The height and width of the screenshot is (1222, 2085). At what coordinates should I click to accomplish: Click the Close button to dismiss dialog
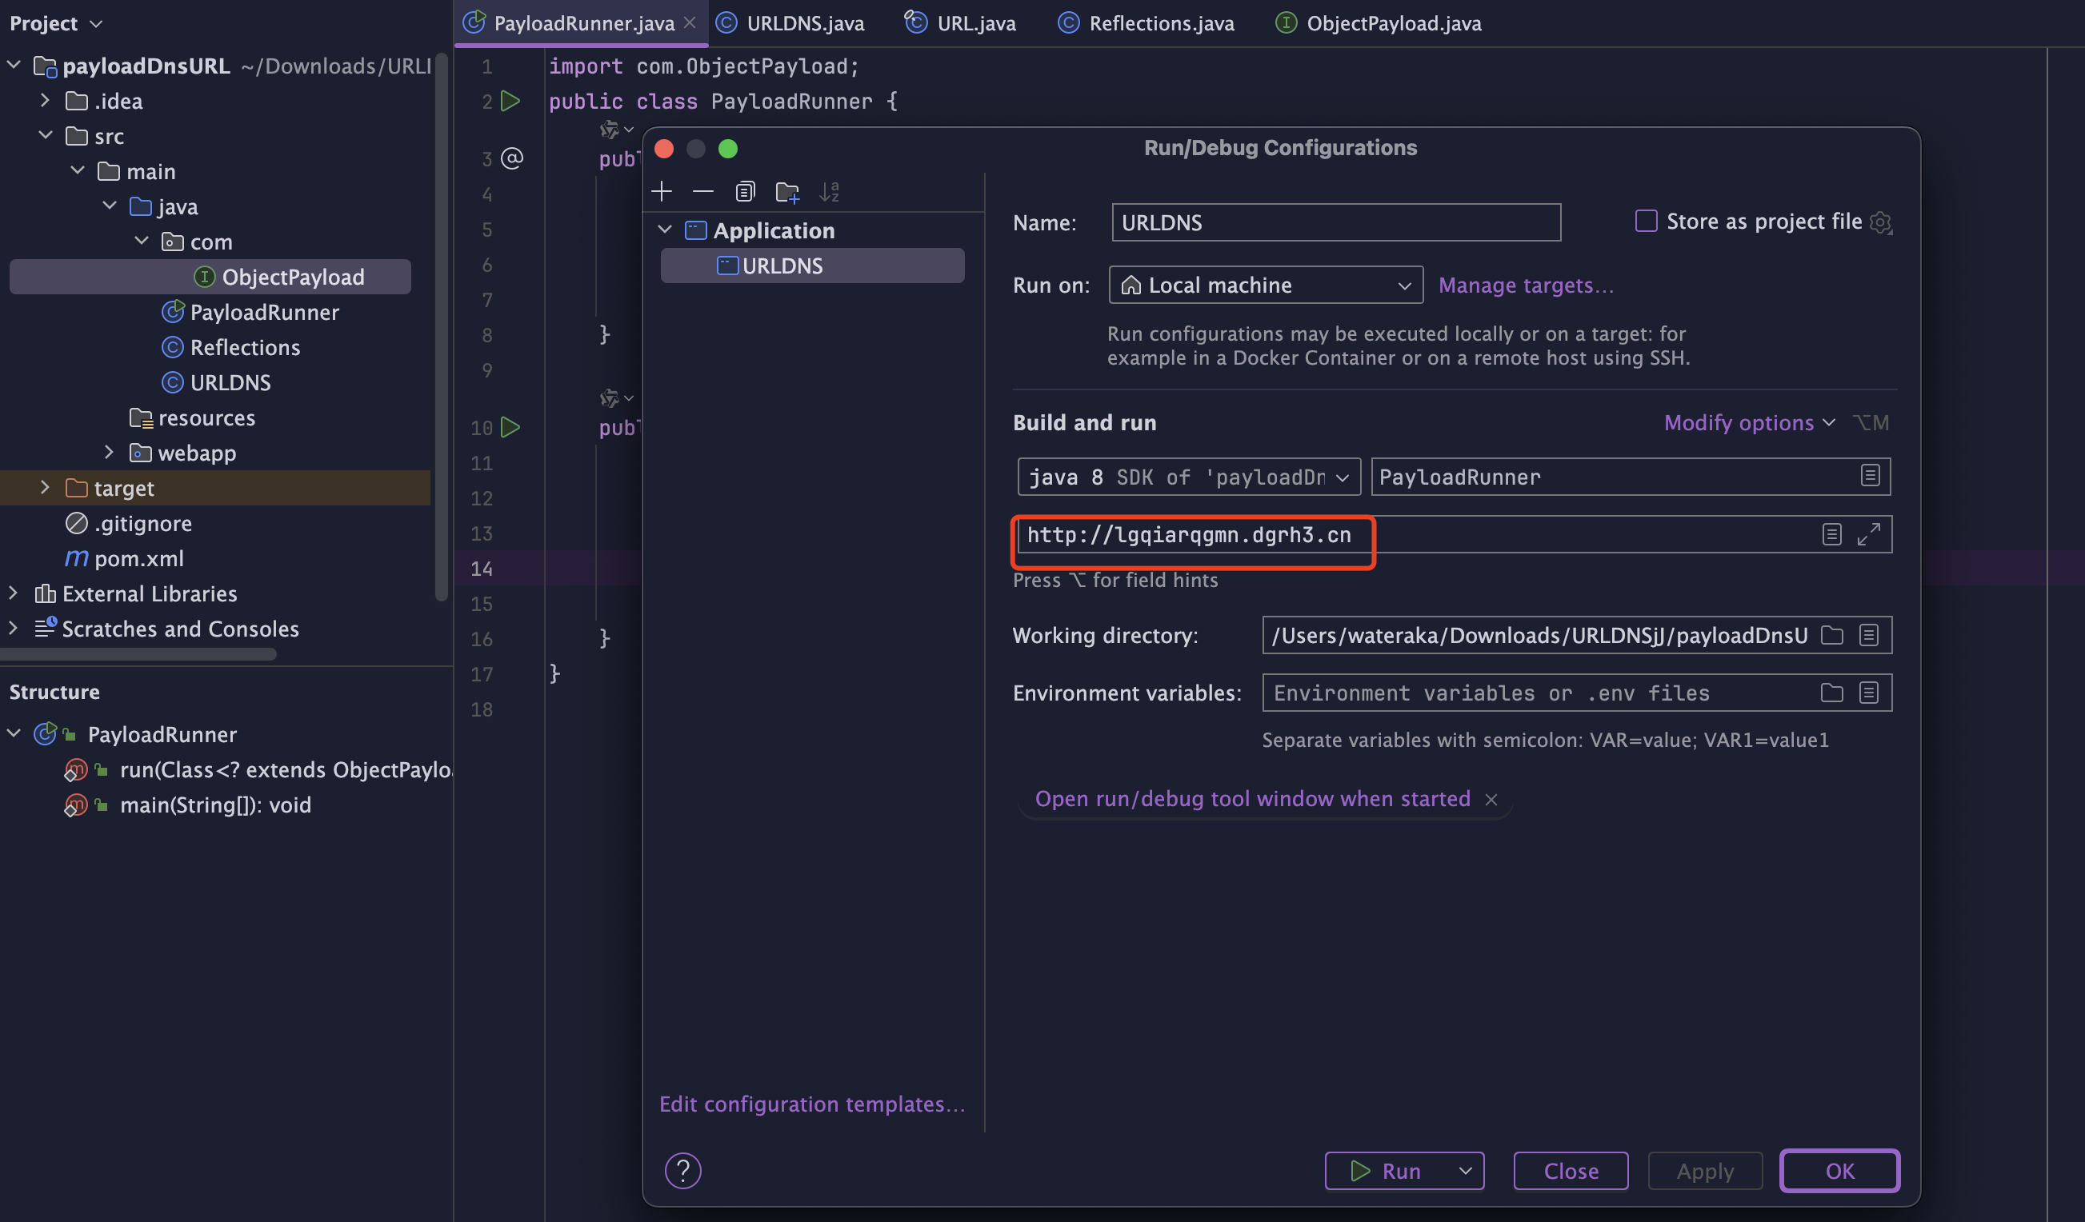tap(1570, 1170)
